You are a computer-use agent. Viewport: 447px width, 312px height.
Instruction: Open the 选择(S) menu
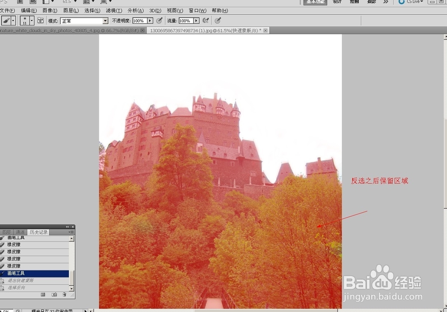pos(92,11)
